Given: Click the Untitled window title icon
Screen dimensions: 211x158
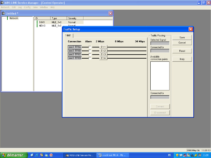Looking at the screenshot, I should 3,14.
